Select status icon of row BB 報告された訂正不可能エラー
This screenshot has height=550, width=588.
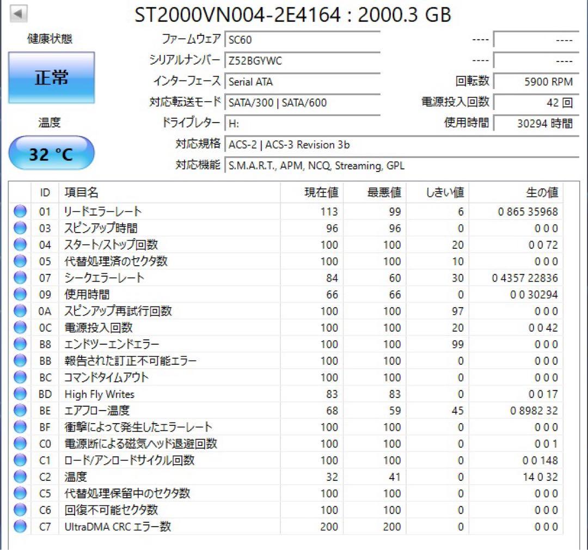[x=20, y=360]
